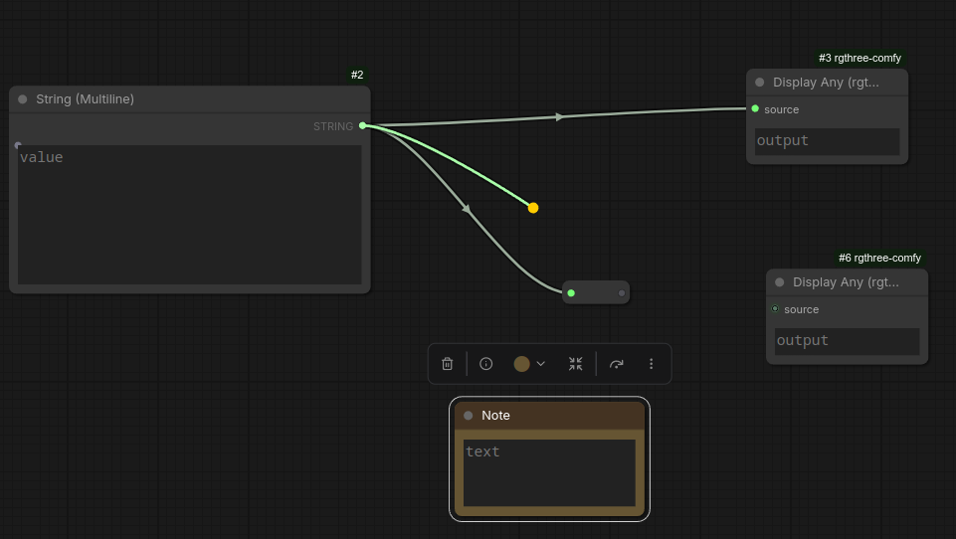
Task: Click the STRING output label
Action: coord(333,126)
